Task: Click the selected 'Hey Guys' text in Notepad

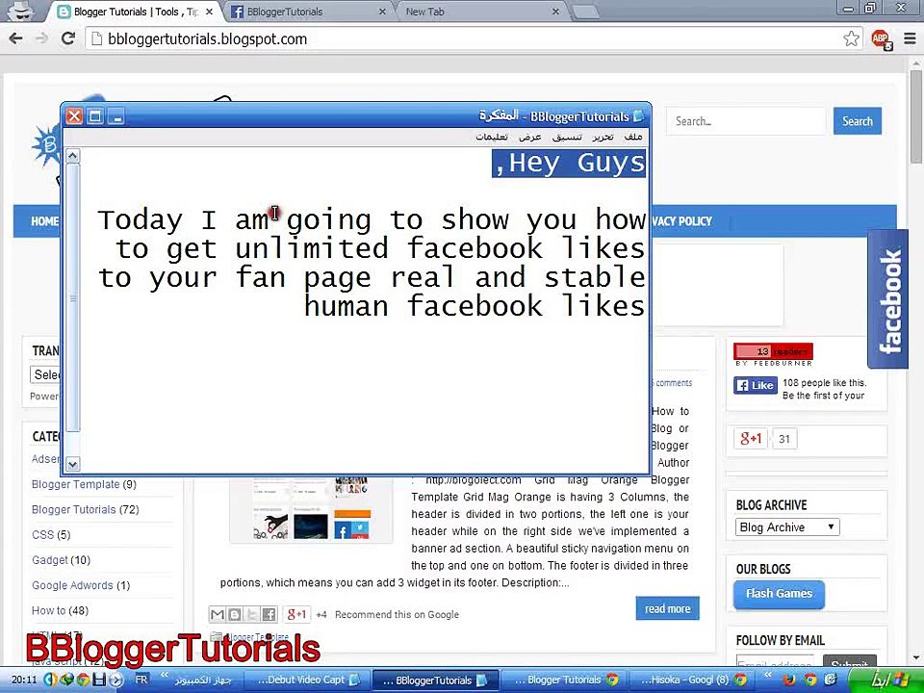Action: (x=569, y=164)
